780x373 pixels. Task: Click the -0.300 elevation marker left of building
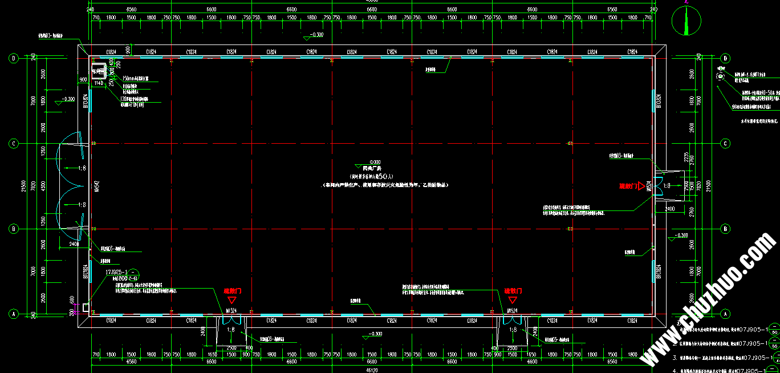pyautogui.click(x=64, y=101)
